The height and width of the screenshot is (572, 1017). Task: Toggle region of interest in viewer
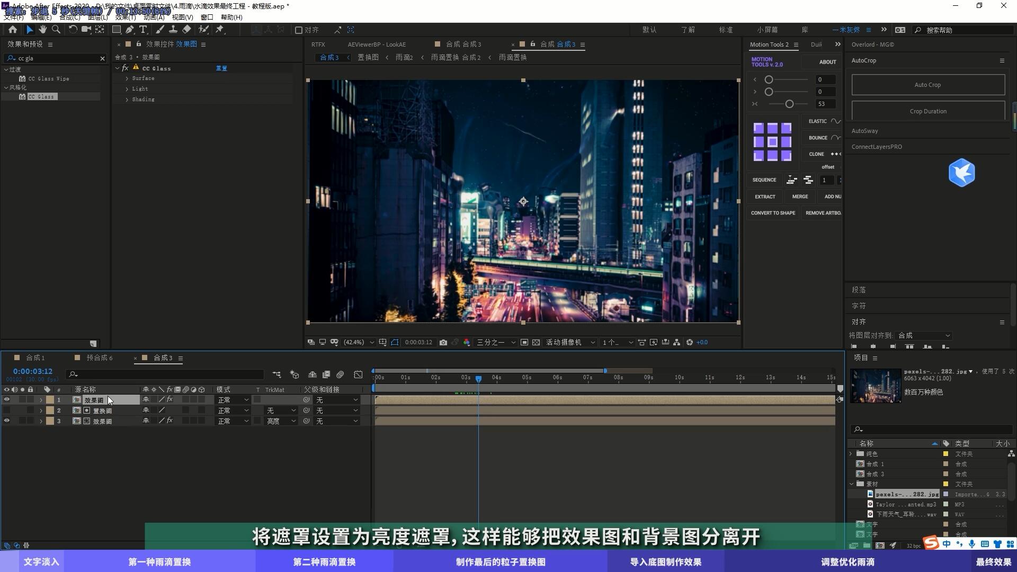tap(524, 343)
